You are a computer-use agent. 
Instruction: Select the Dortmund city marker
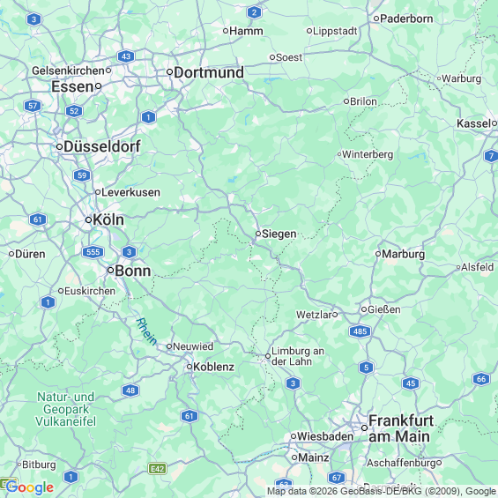[x=170, y=72]
